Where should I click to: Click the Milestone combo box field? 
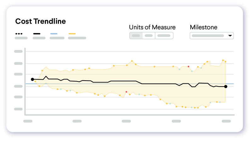coord(212,36)
